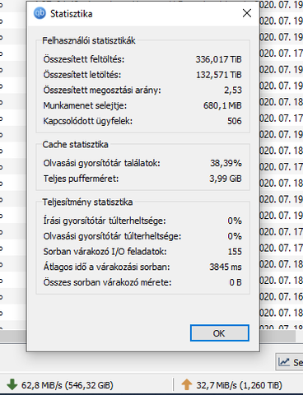Select the 2,53 share ratio value
Screen dimensions: 303x395
tap(233, 90)
